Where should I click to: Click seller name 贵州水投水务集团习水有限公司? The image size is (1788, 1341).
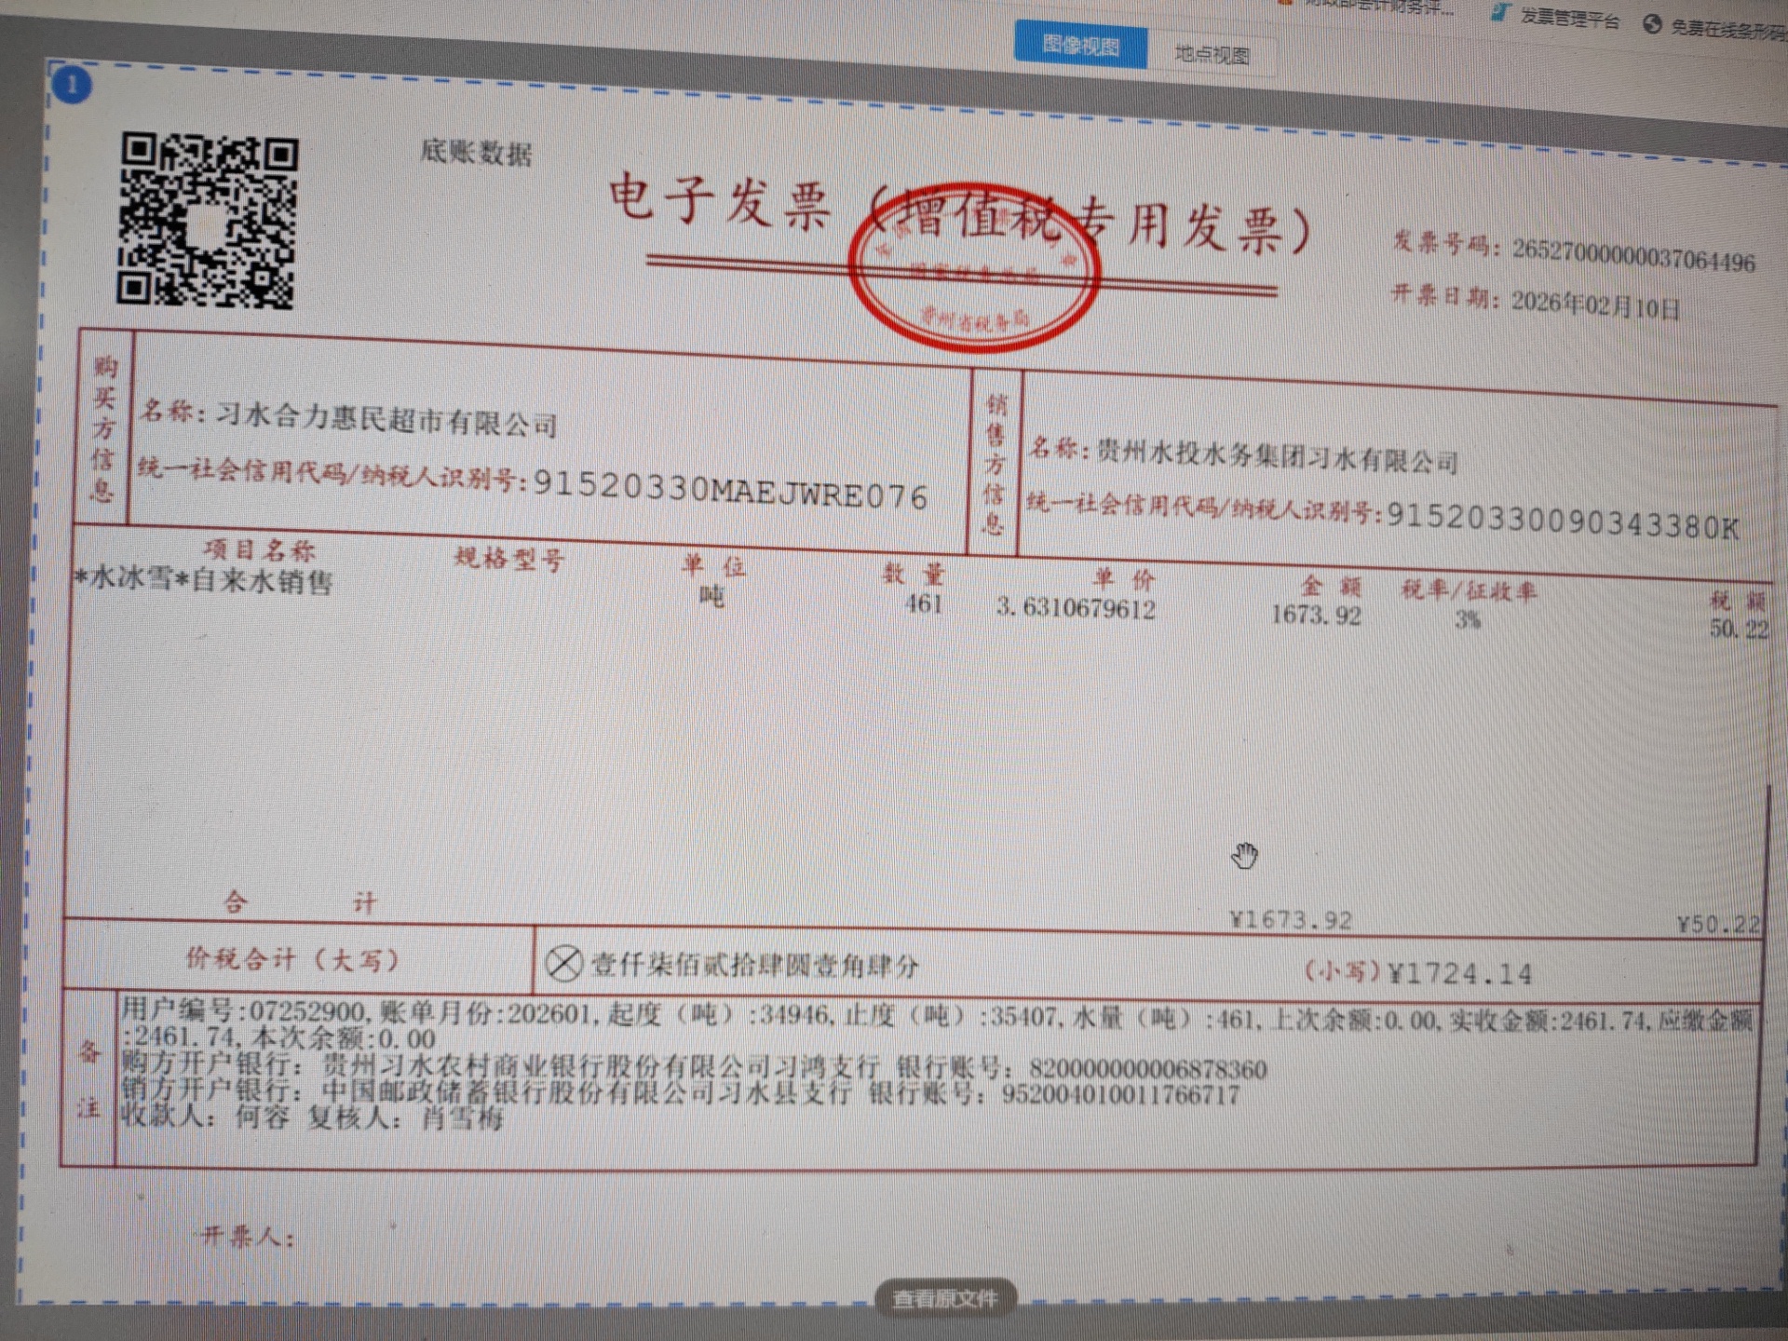point(1277,456)
